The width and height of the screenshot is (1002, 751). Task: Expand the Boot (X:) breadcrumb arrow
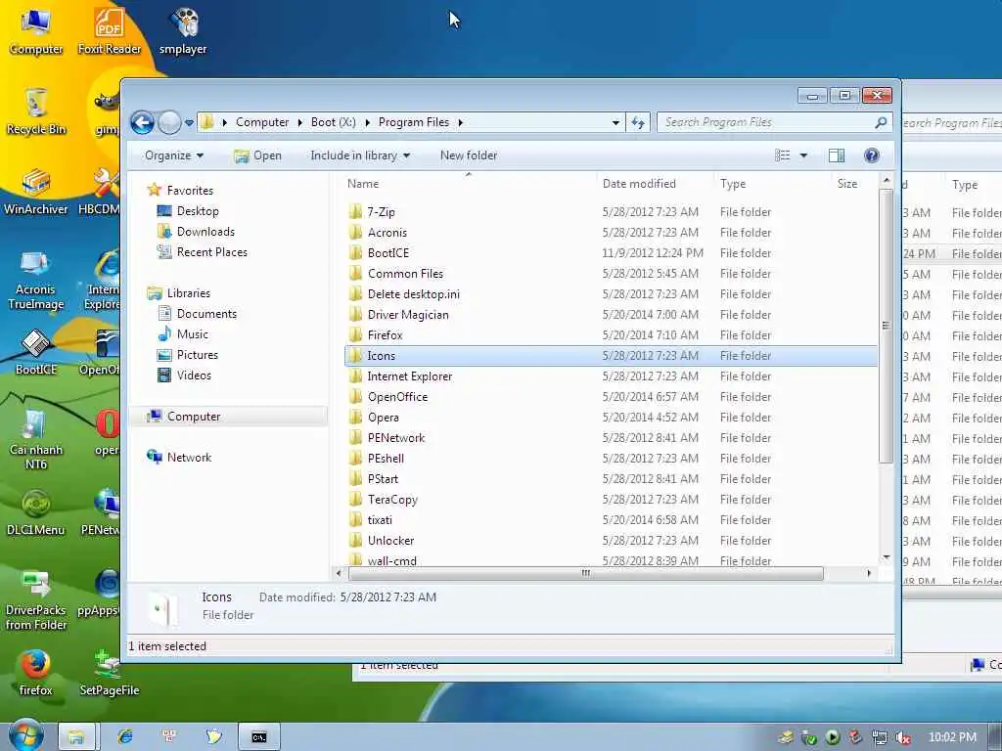click(368, 122)
